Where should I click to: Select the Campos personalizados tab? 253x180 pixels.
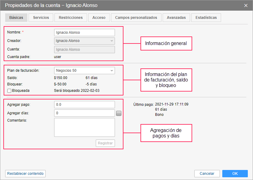tap(136, 18)
